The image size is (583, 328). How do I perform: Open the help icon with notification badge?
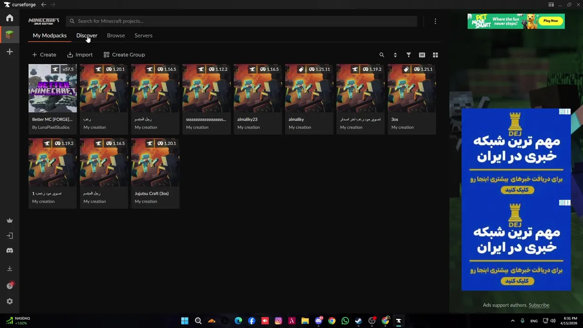(x=10, y=286)
